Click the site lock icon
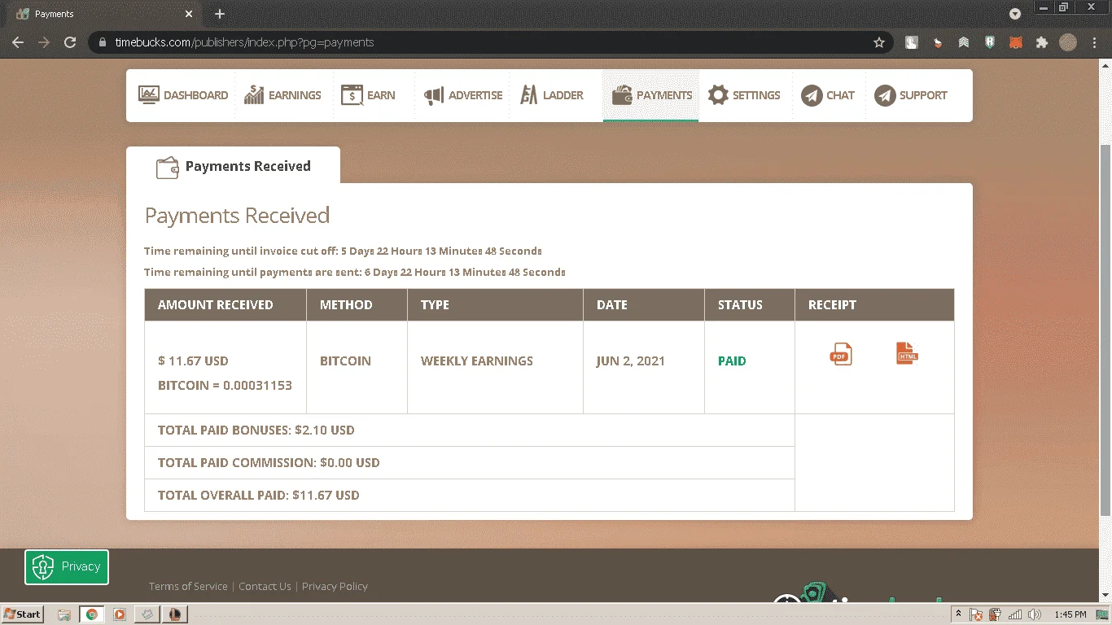Viewport: 1112px width, 625px height. (102, 42)
